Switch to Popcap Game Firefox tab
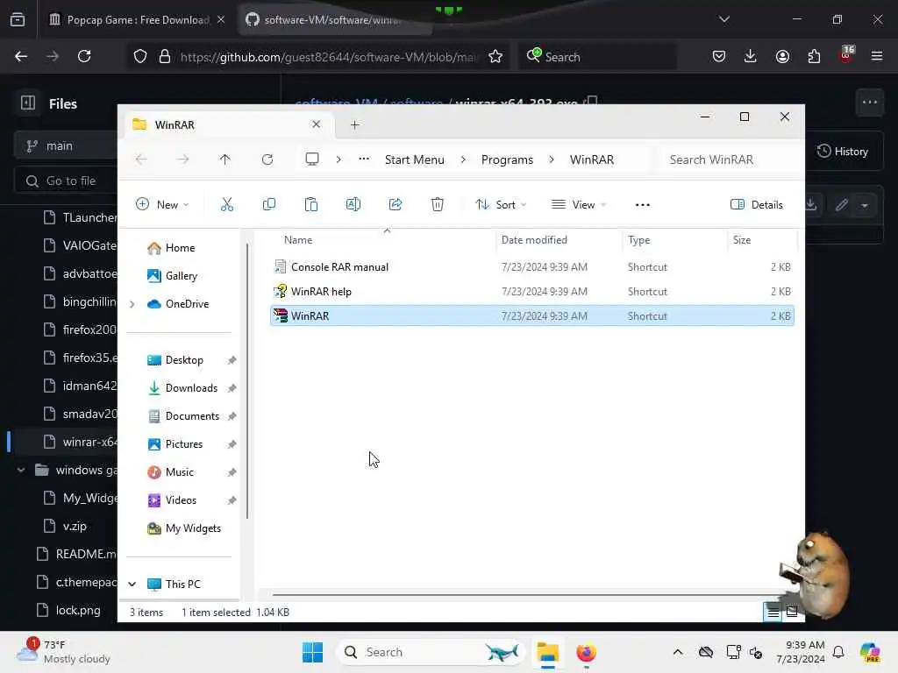The width and height of the screenshot is (898, 673). (138, 20)
